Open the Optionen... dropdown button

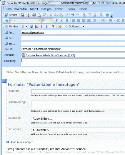point(74,27)
